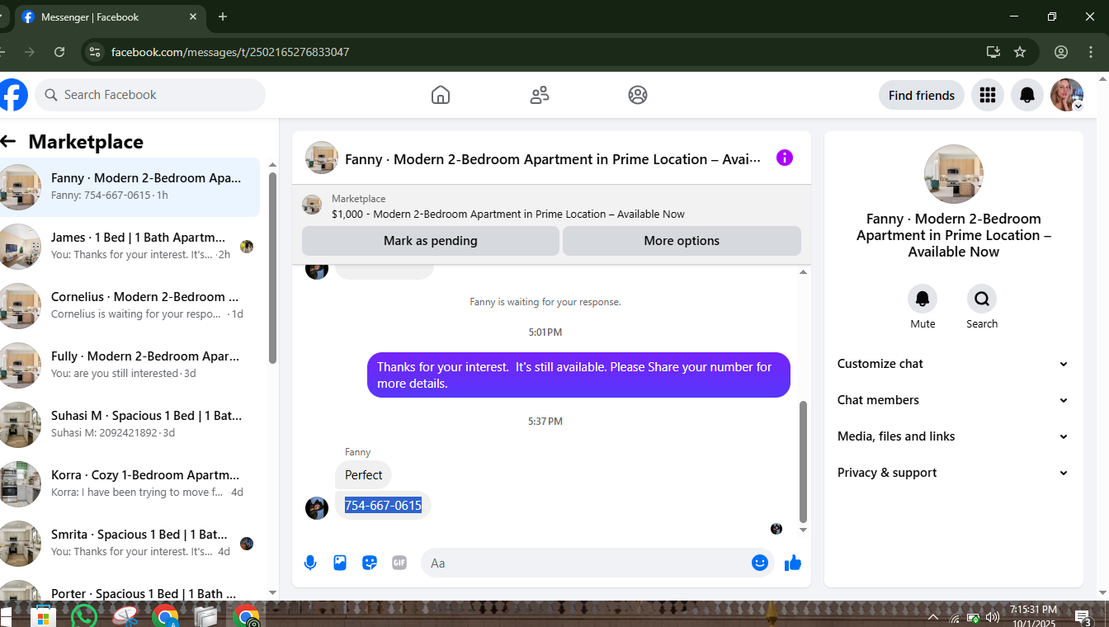Viewport: 1109px width, 627px height.
Task: Open the Fanny conversation in the list
Action: pyautogui.click(x=130, y=187)
